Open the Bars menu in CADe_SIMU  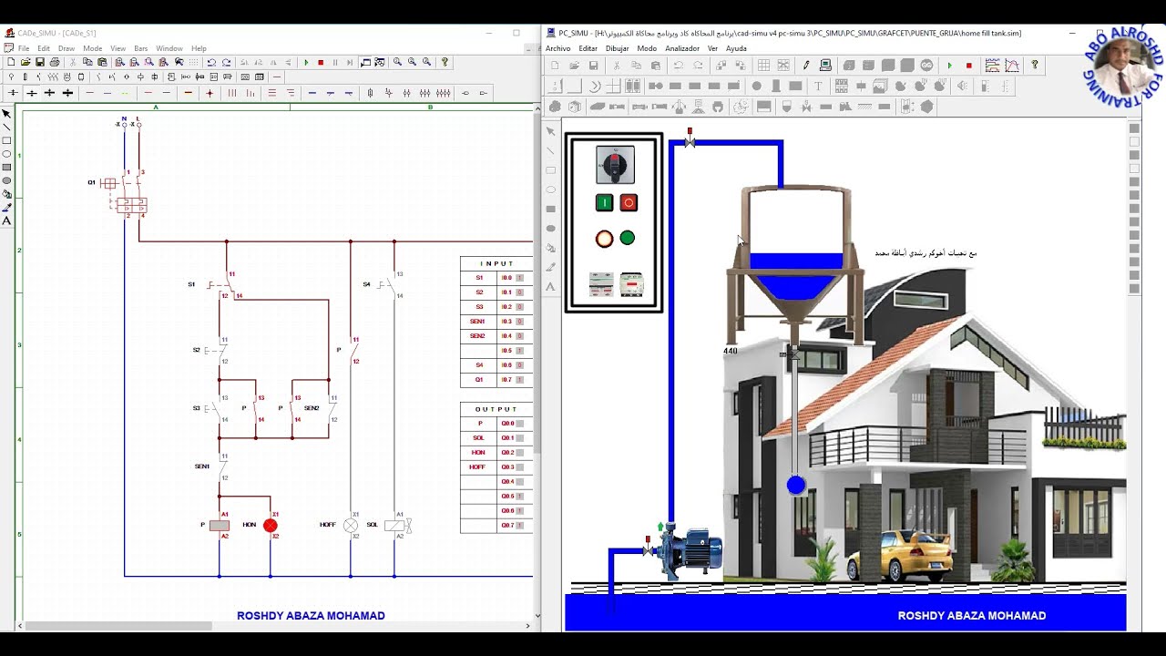[141, 48]
